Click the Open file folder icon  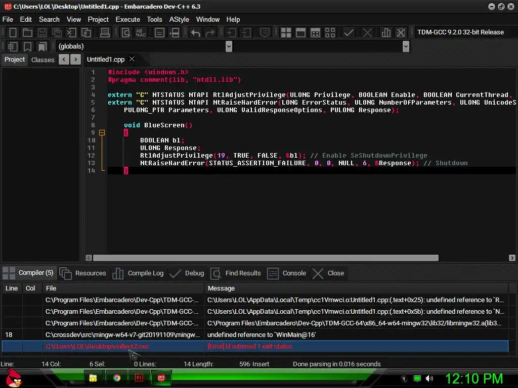(27, 33)
